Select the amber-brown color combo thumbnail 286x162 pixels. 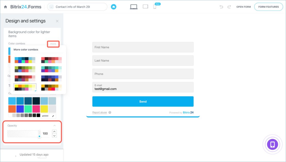(x=52, y=88)
